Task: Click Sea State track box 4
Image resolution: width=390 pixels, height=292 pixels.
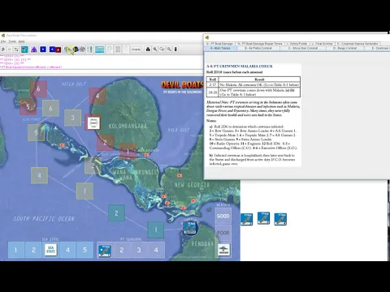Action: 67,250
